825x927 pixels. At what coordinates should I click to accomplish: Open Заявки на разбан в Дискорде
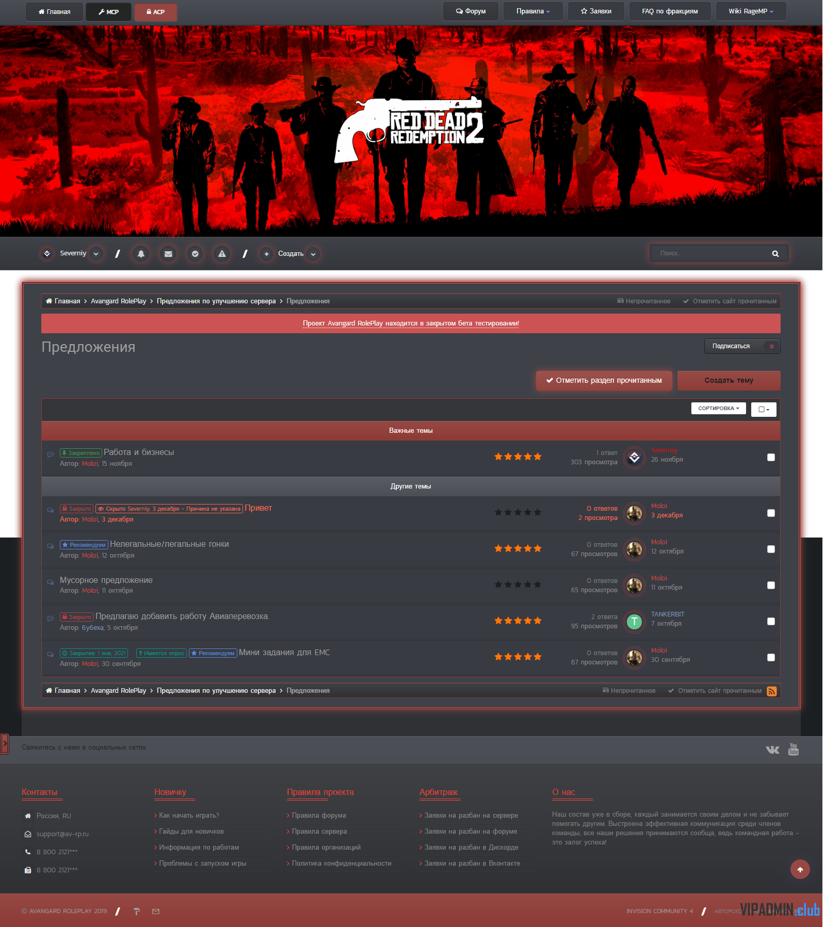[x=472, y=848]
